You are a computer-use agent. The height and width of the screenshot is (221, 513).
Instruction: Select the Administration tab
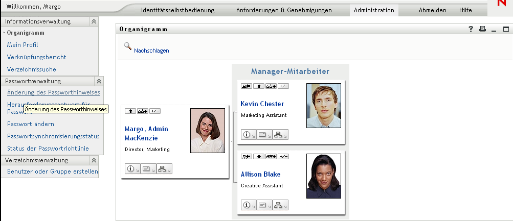(374, 10)
